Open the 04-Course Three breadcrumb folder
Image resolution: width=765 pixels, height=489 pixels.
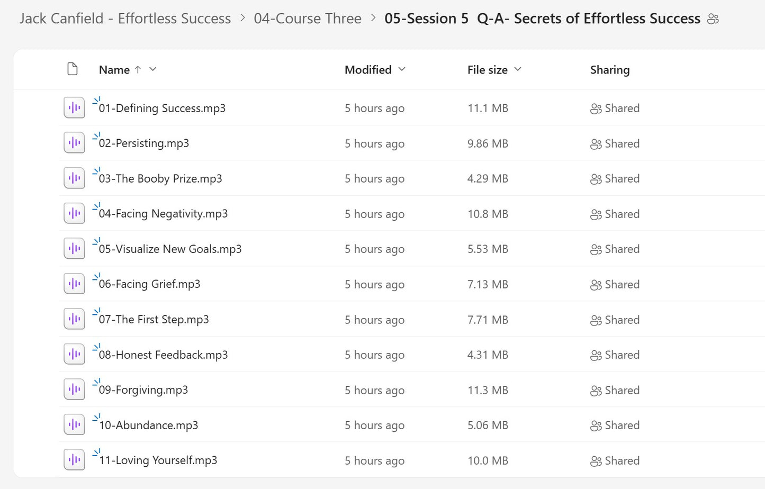308,18
